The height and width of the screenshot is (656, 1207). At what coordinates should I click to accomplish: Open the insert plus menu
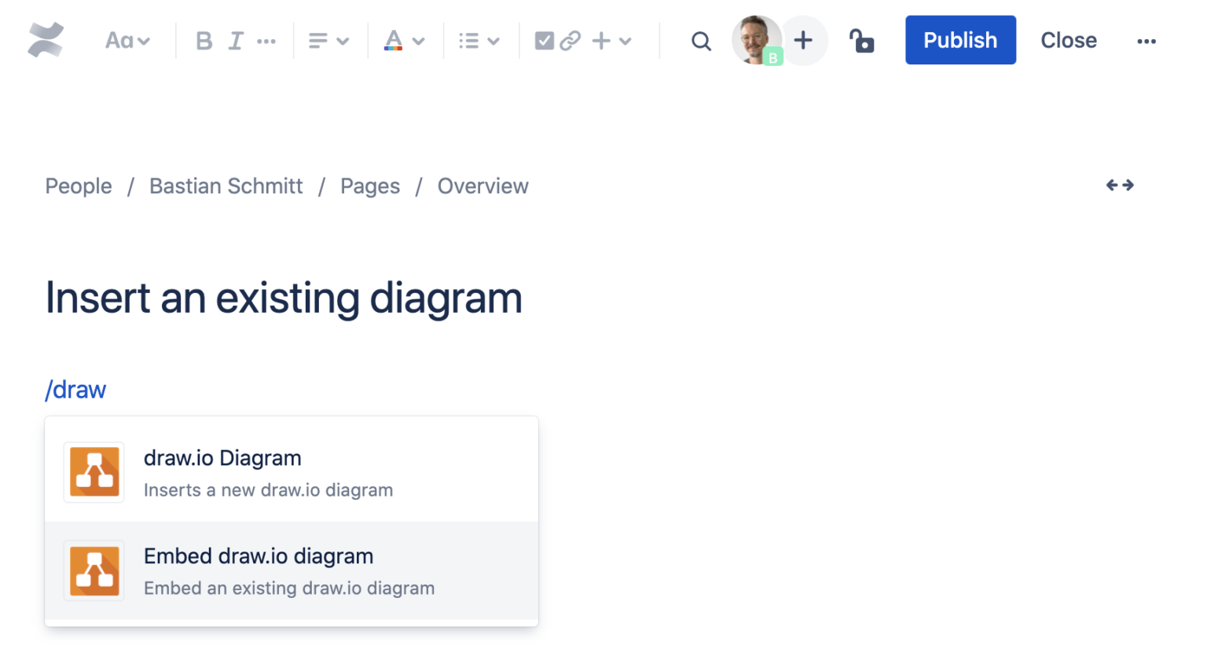(x=612, y=41)
